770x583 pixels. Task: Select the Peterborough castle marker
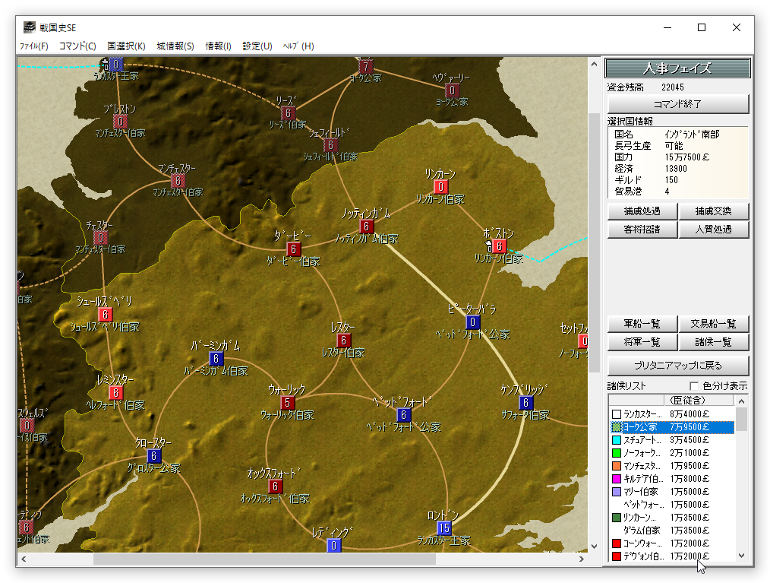(473, 322)
